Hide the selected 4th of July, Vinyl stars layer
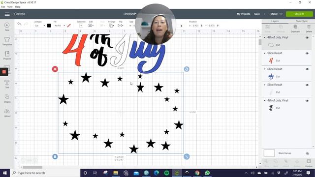This screenshot has width=315, height=177. [x=307, y=37]
